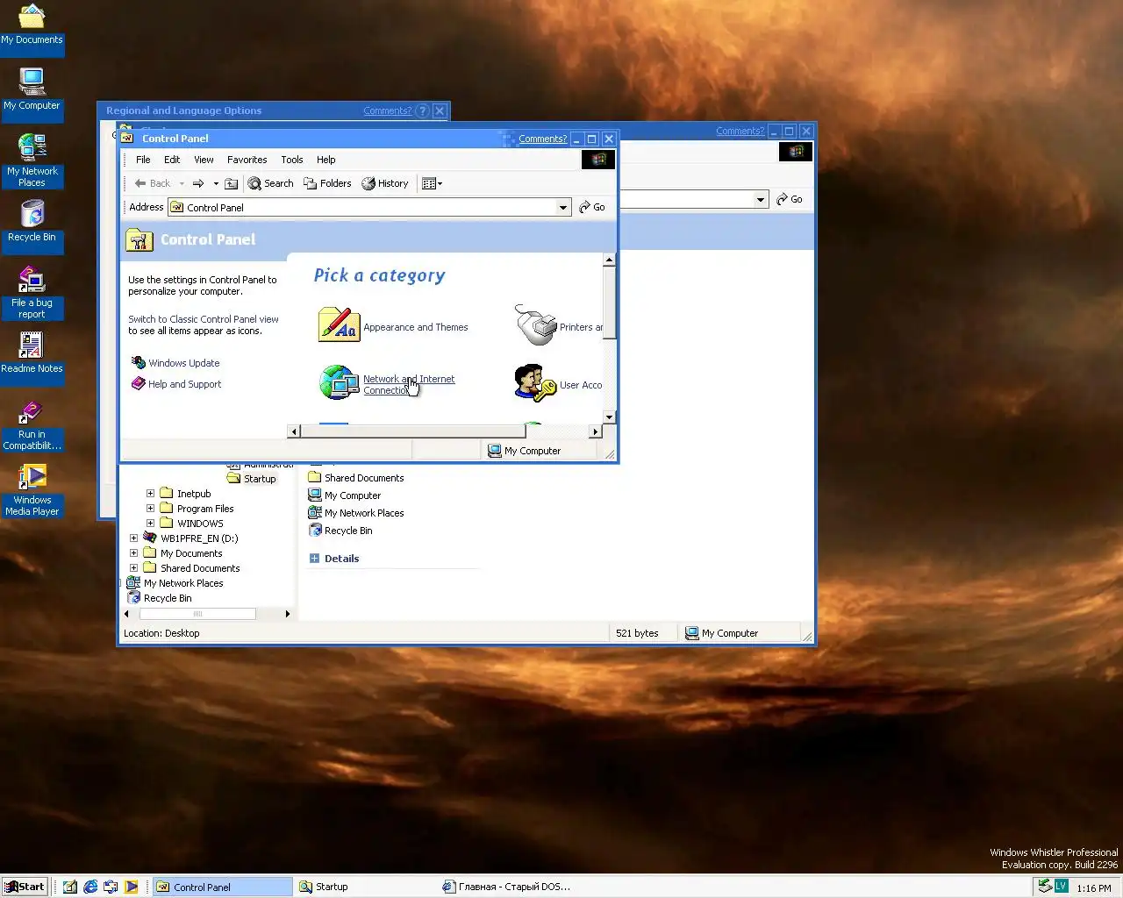Screen dimensions: 1123x898
Task: Click Appearance and Themes category icon
Action: (339, 325)
